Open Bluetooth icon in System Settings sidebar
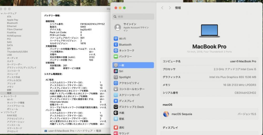 116,45
